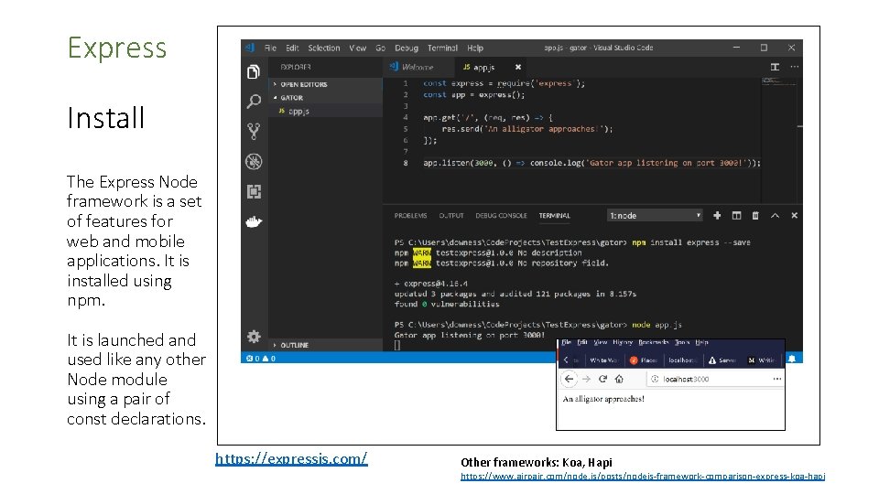Screen dimensions: 879x494
Task: Open the Debug menu
Action: (x=407, y=48)
